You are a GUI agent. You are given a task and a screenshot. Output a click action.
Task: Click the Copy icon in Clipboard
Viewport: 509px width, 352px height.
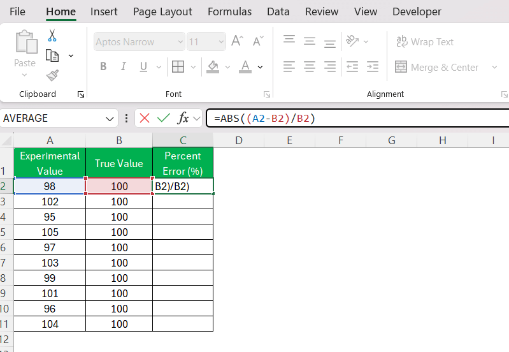(x=52, y=55)
